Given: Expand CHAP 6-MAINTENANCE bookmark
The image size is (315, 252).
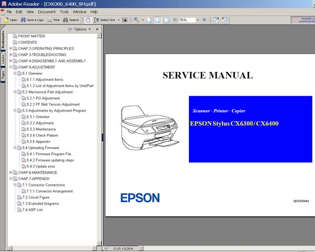Looking at the screenshot, I should coord(10,172).
